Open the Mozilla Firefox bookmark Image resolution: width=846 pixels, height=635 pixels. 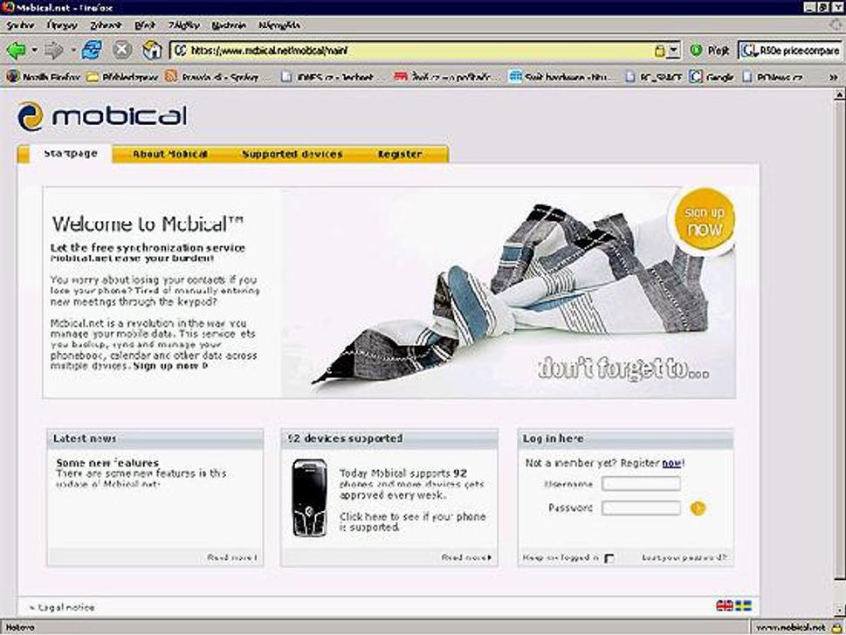(x=43, y=77)
